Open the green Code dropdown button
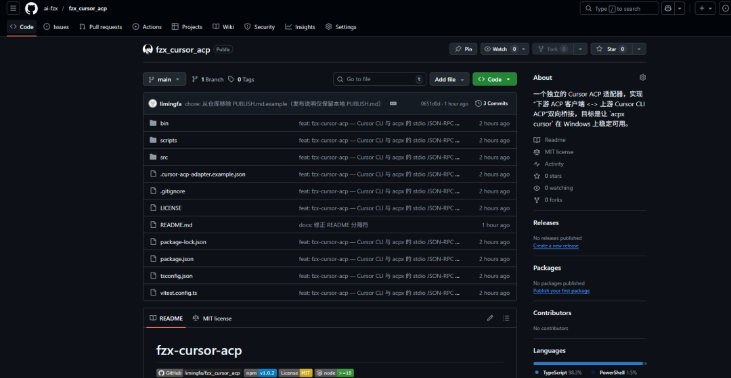Viewport: 731px width, 378px height. tap(495, 80)
